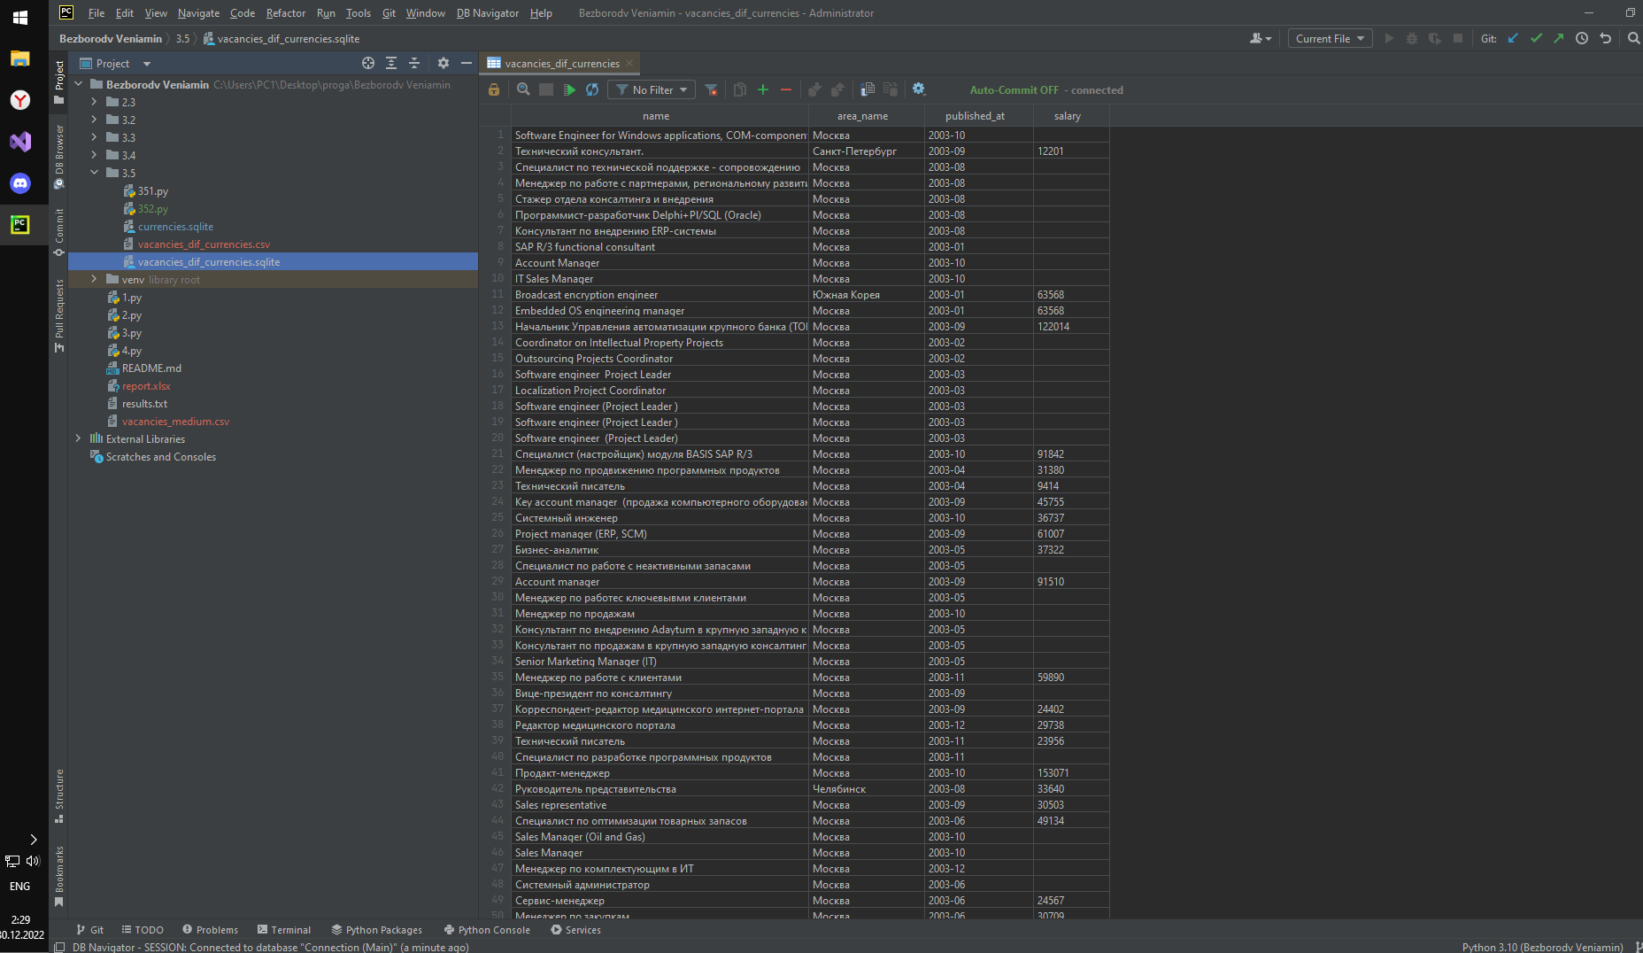Delete the selected row

785,89
